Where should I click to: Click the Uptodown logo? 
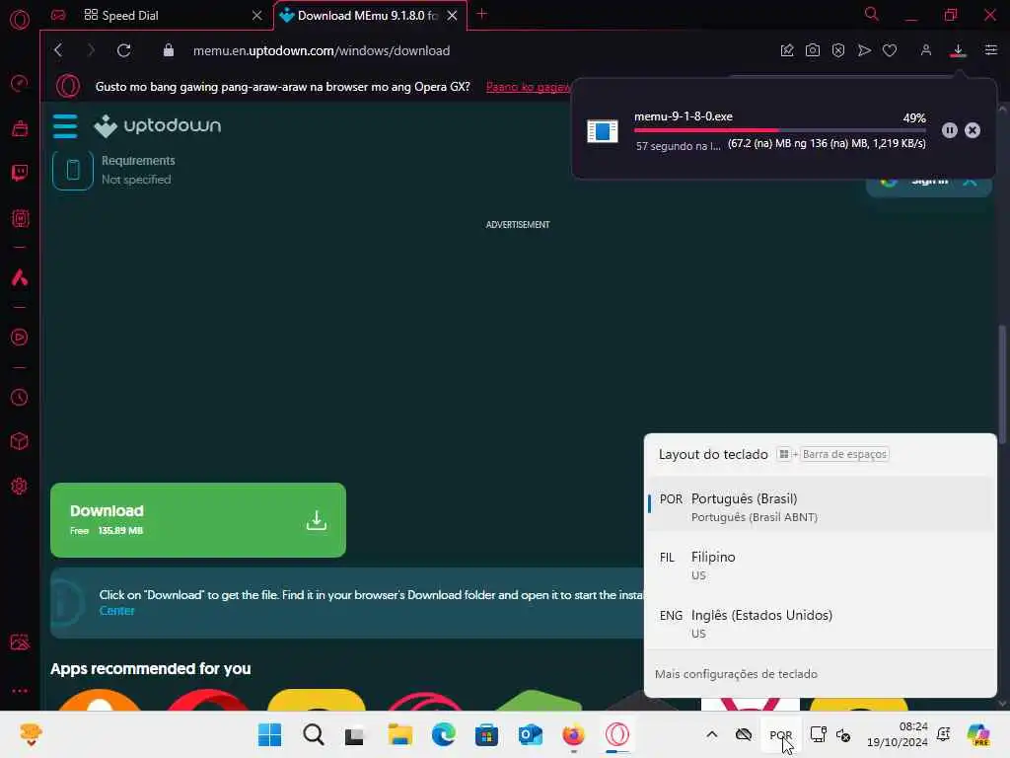pyautogui.click(x=157, y=125)
